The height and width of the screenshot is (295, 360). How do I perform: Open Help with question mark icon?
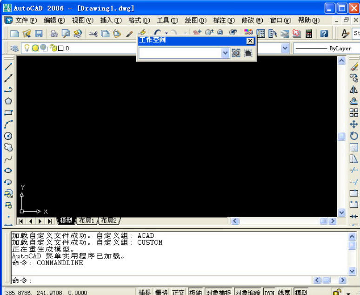point(324,34)
